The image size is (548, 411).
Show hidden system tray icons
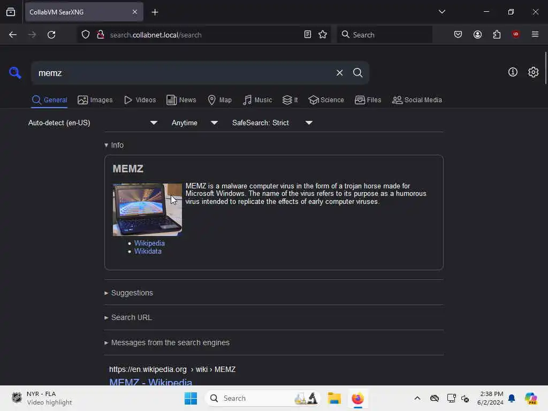(417, 398)
